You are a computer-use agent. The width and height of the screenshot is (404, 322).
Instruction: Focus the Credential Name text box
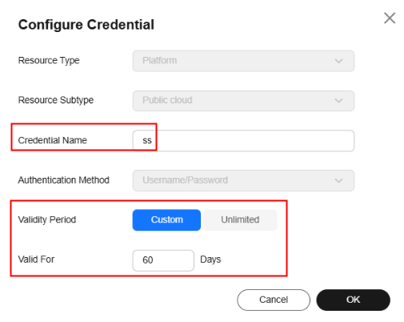coord(243,140)
